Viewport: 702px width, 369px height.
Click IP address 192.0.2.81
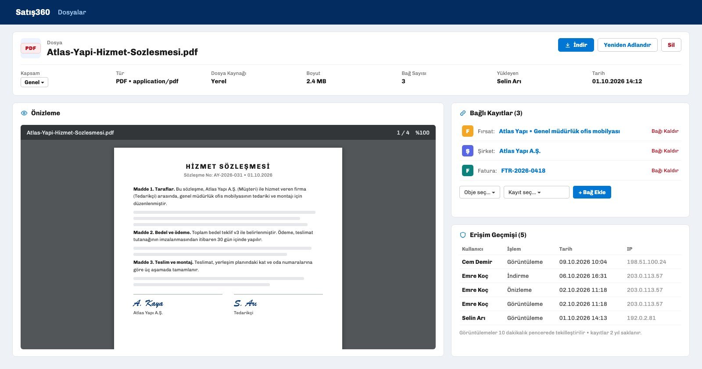tap(641, 318)
